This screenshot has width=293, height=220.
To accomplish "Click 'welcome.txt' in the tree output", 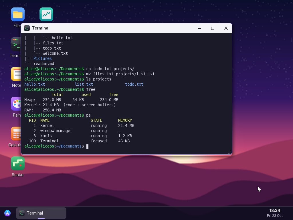I will 55,53.
